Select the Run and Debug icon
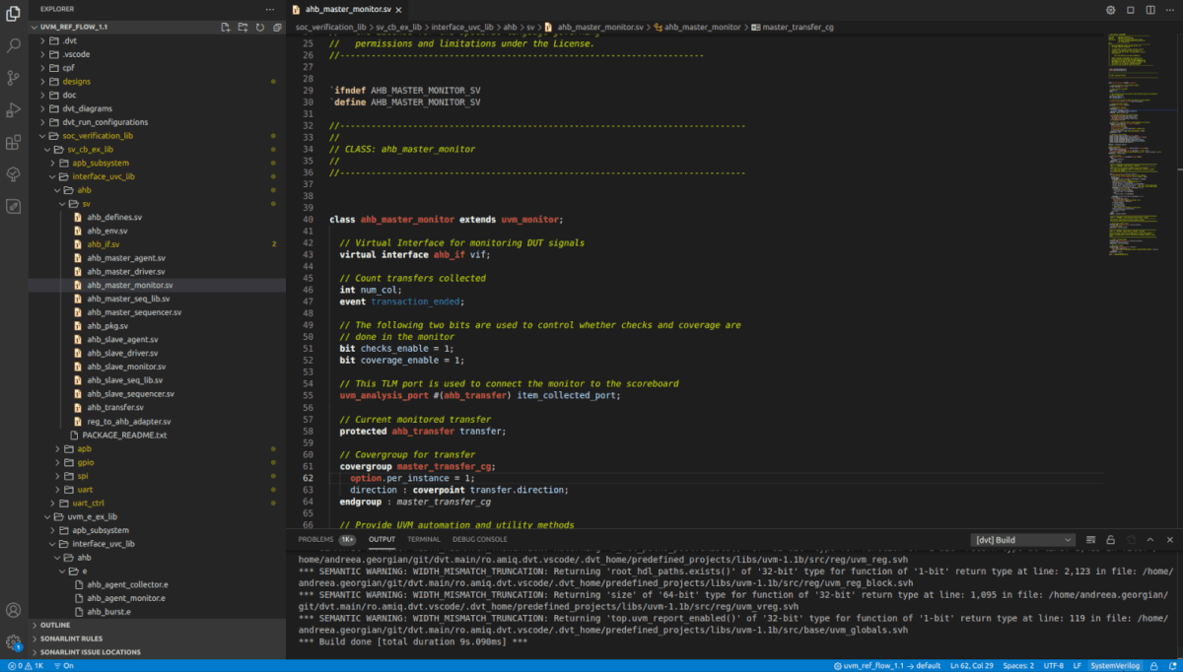This screenshot has height=672, width=1183. point(13,108)
